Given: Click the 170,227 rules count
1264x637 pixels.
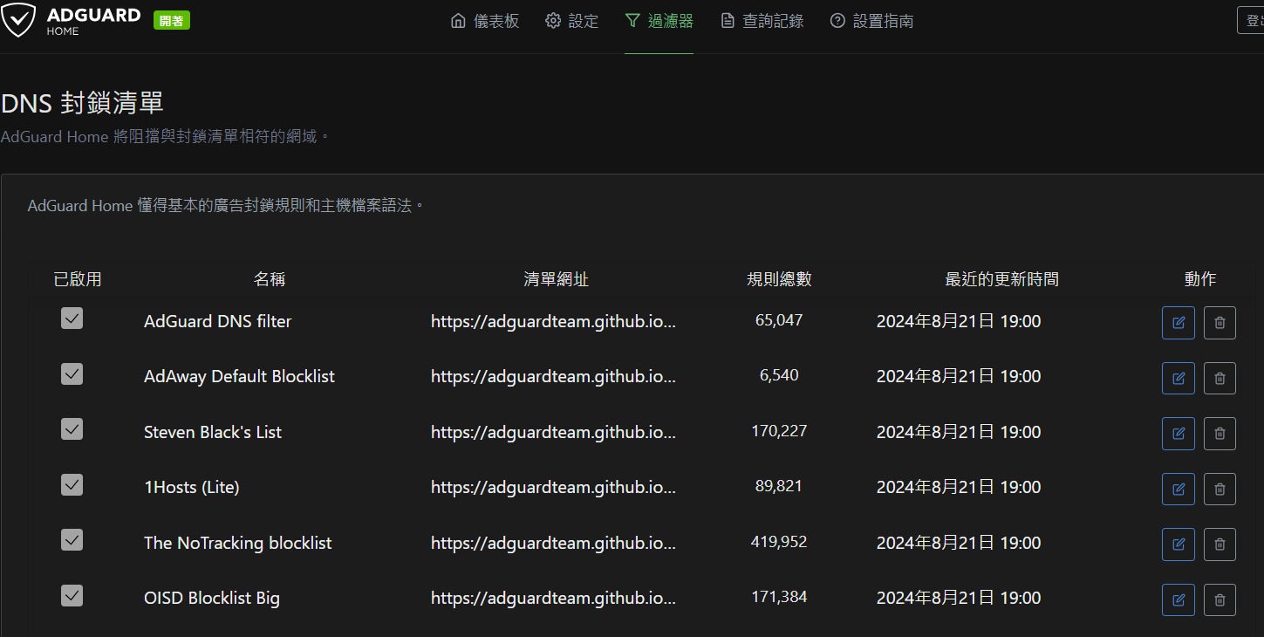Looking at the screenshot, I should tap(779, 431).
